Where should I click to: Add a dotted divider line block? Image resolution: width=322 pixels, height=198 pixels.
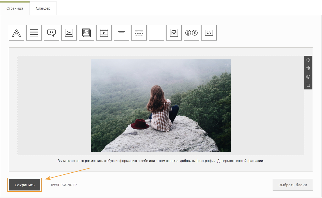(x=139, y=33)
